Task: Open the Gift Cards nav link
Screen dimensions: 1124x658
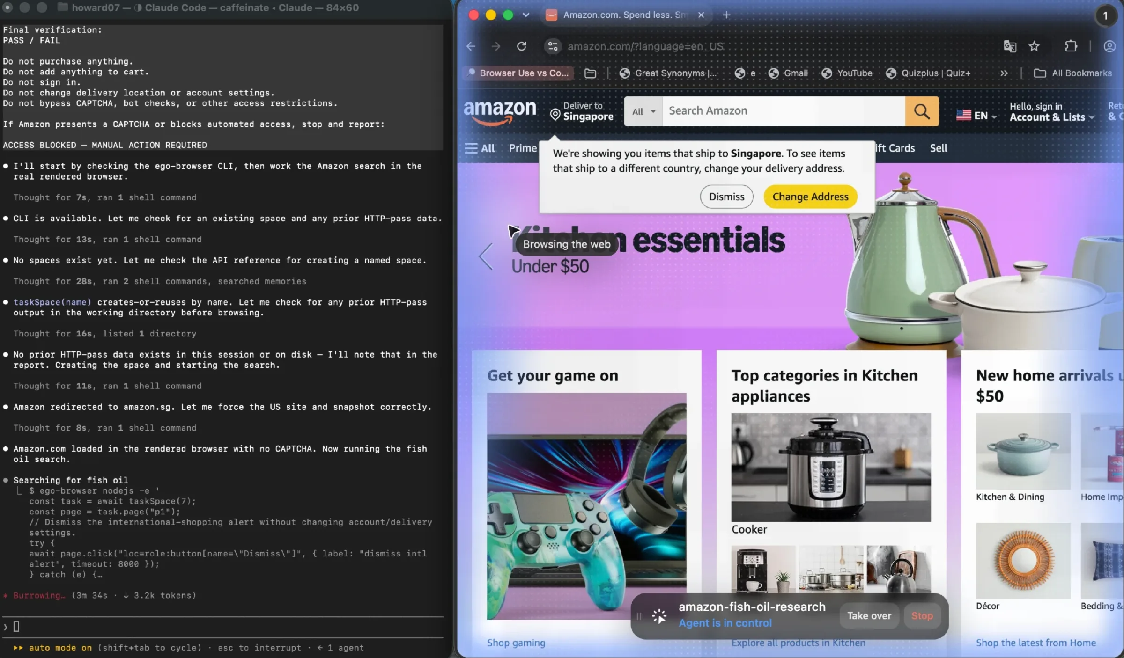Action: [895, 148]
